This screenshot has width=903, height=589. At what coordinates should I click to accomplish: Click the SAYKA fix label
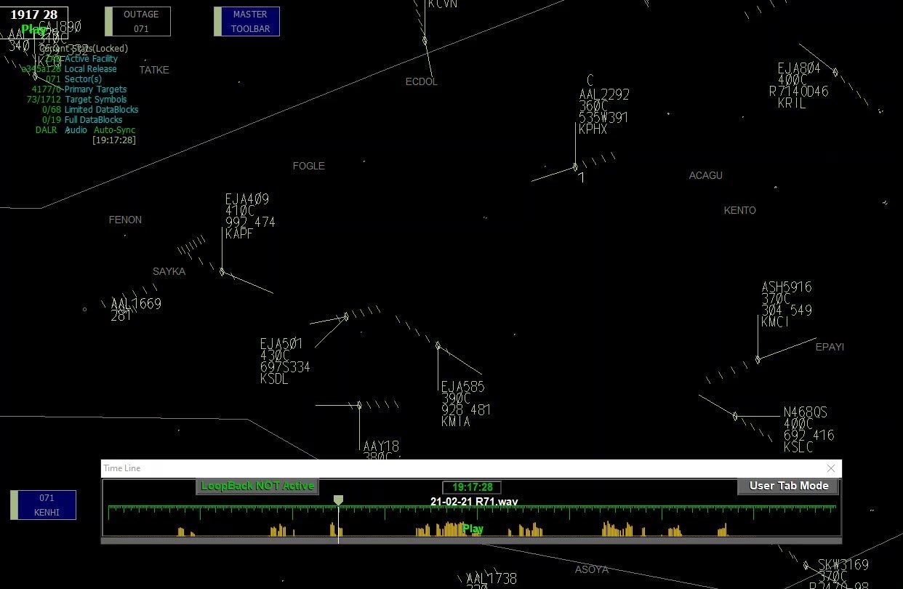pyautogui.click(x=169, y=271)
